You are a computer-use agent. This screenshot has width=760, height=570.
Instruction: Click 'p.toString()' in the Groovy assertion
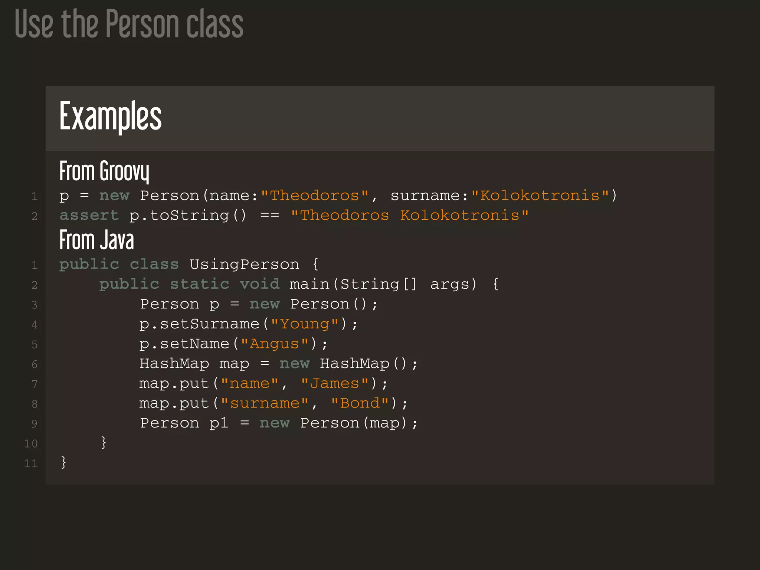(188, 216)
